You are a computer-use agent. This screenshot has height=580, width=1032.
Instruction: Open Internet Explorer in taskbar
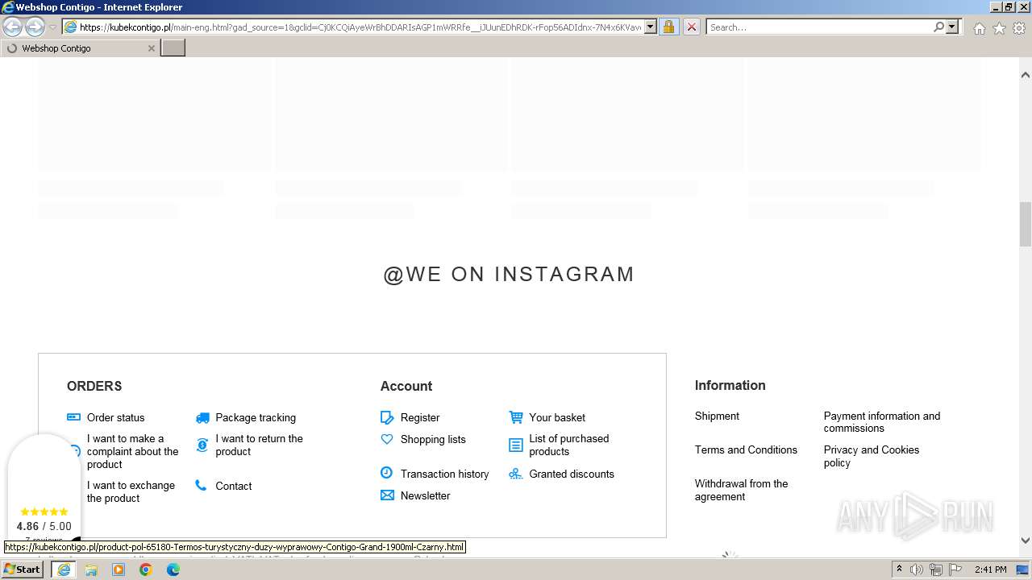pyautogui.click(x=64, y=570)
